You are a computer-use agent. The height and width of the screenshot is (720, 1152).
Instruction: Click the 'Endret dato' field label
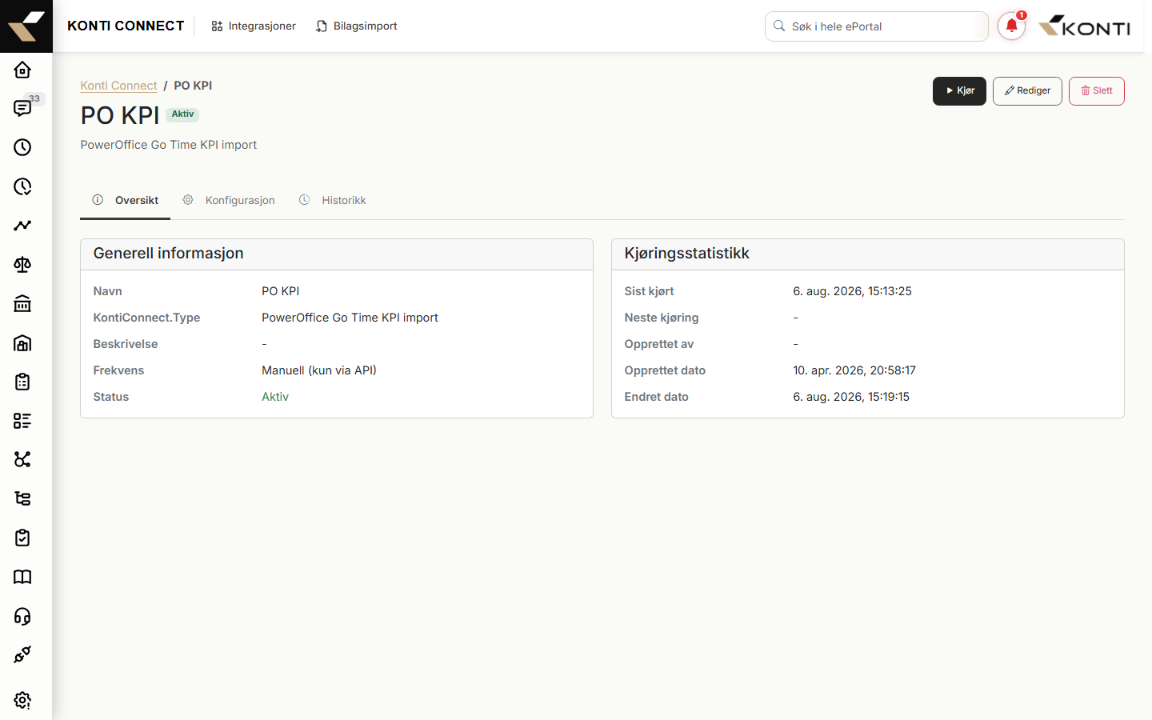click(657, 397)
